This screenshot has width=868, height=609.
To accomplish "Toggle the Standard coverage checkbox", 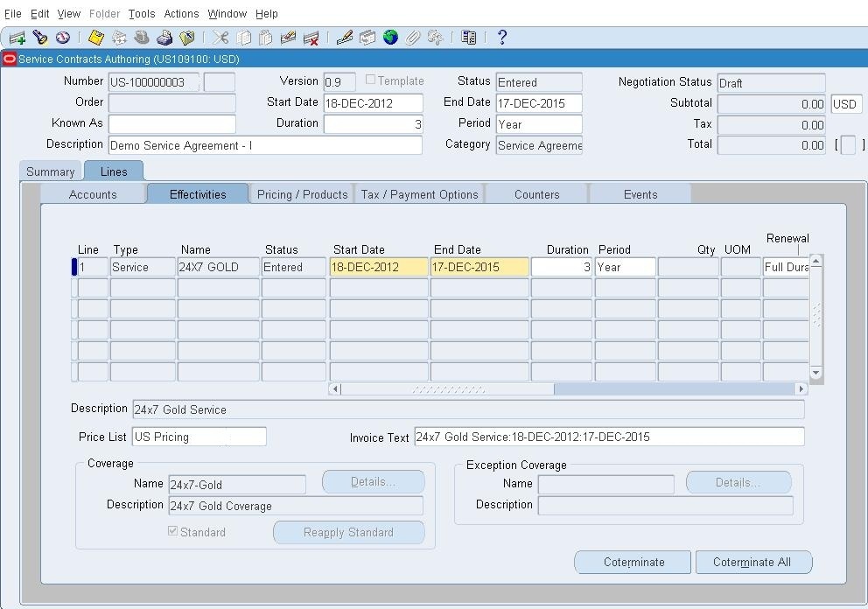I will pyautogui.click(x=172, y=531).
